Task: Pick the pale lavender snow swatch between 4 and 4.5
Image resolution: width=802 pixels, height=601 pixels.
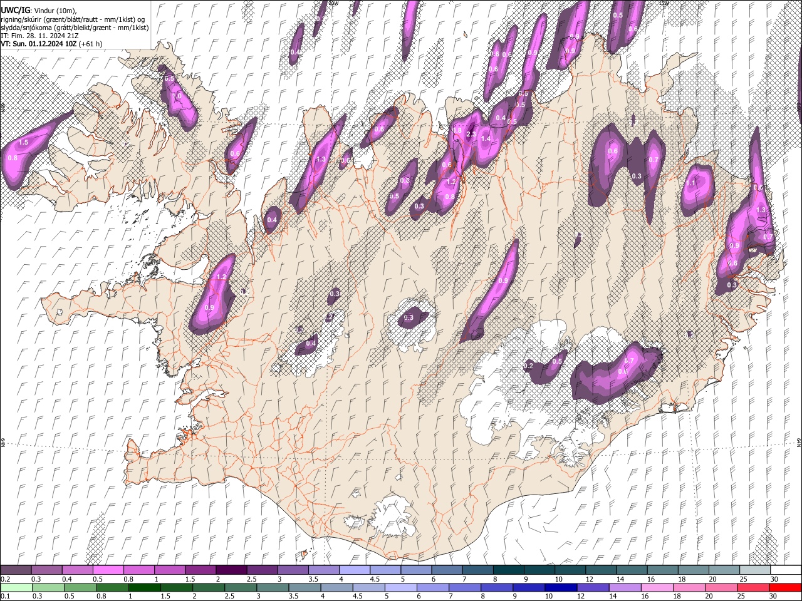Action: click(355, 570)
